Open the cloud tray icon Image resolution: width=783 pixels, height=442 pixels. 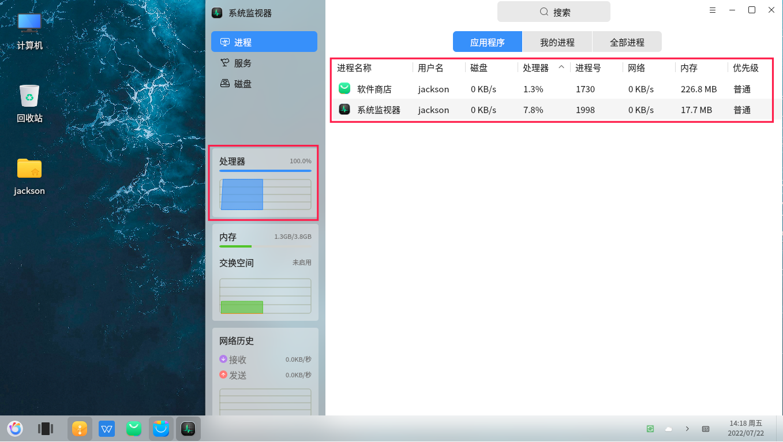pyautogui.click(x=669, y=429)
